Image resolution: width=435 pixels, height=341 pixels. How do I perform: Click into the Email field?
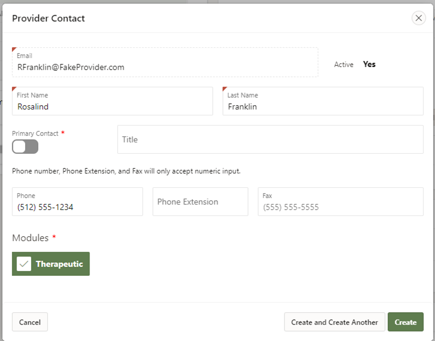(x=165, y=67)
